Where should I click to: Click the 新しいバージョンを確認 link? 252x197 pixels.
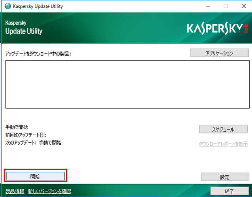50,191
